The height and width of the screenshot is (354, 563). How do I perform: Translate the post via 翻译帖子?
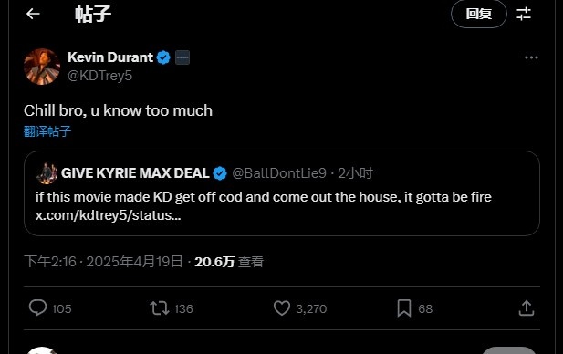(x=47, y=131)
